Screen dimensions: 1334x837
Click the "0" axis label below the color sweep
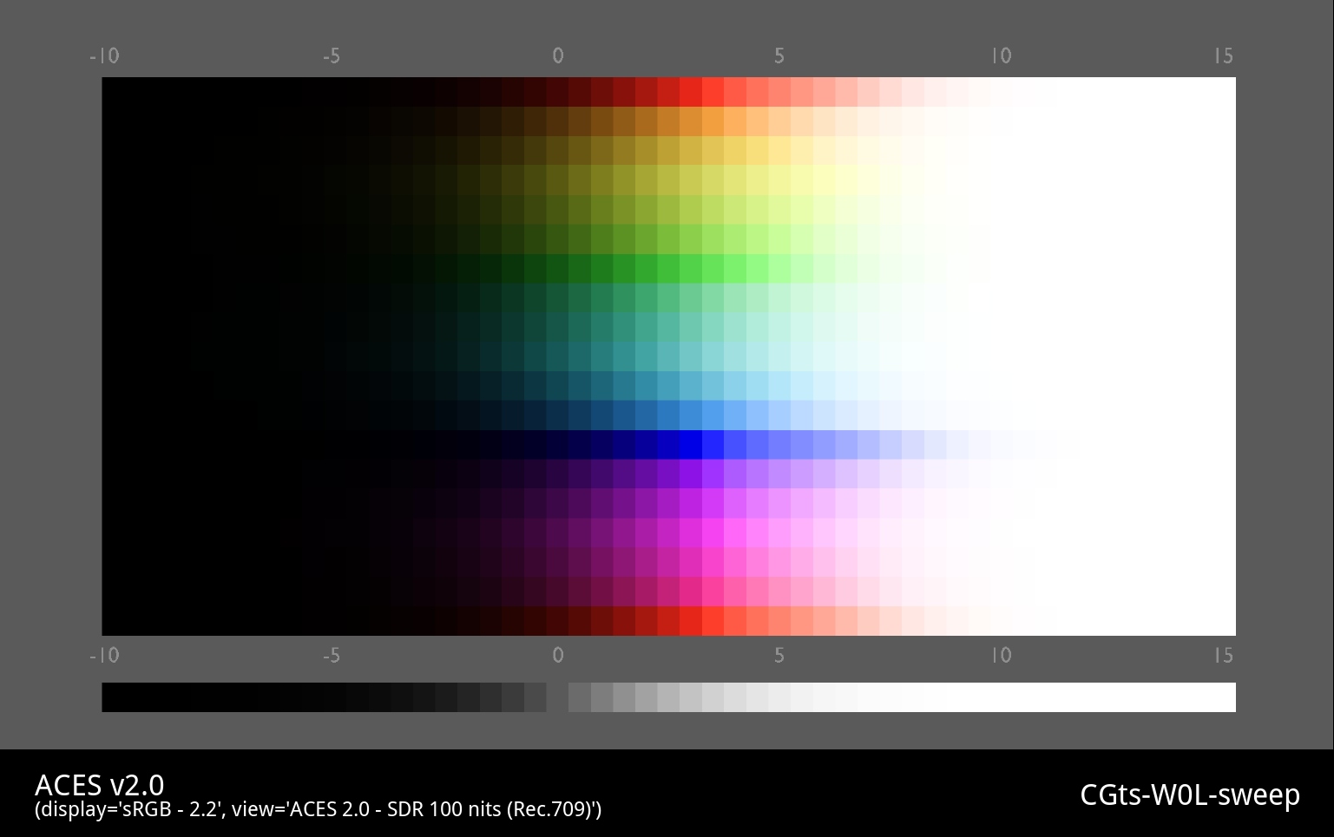[x=558, y=655]
